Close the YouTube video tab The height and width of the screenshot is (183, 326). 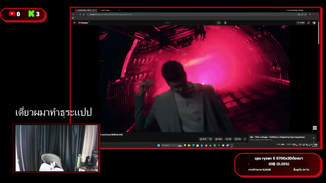click(96, 10)
